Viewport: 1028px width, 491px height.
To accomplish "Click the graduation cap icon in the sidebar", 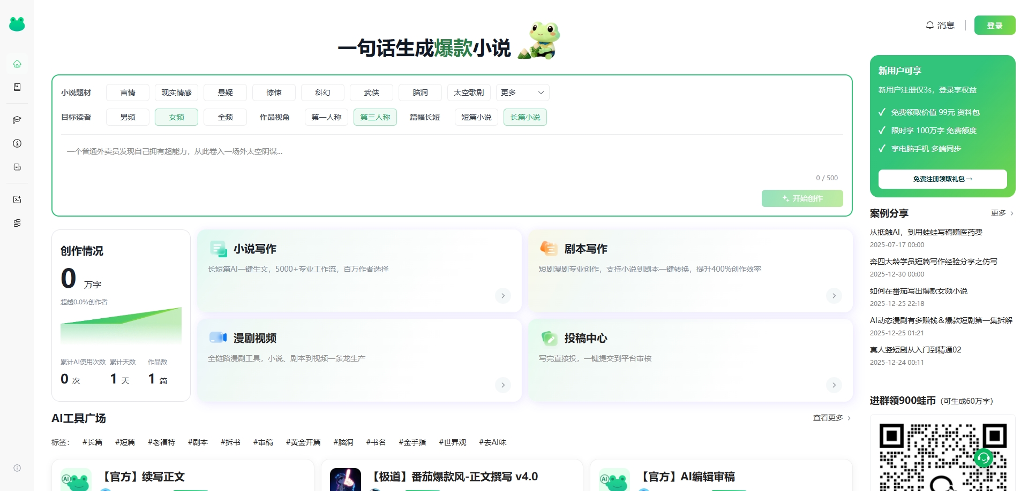I will point(17,120).
